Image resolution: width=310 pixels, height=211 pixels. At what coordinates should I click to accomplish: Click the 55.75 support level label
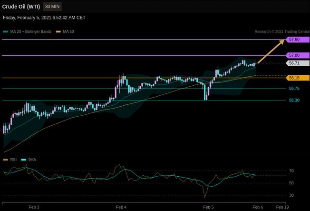click(x=294, y=89)
